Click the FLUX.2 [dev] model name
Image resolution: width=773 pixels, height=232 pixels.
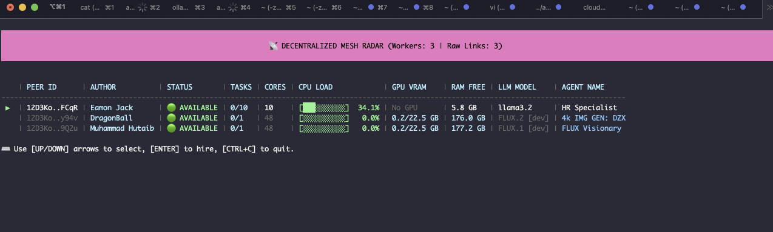(x=524, y=118)
